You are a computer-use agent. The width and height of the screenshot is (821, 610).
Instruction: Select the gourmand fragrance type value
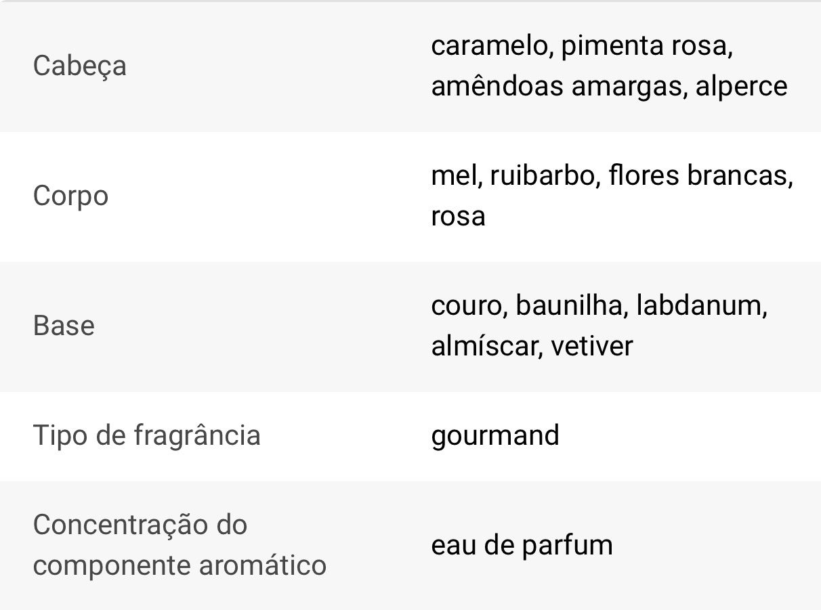point(495,435)
